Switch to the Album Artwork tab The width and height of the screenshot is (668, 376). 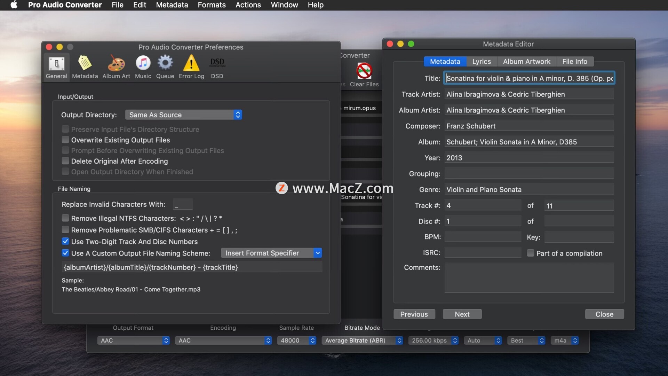tap(526, 62)
